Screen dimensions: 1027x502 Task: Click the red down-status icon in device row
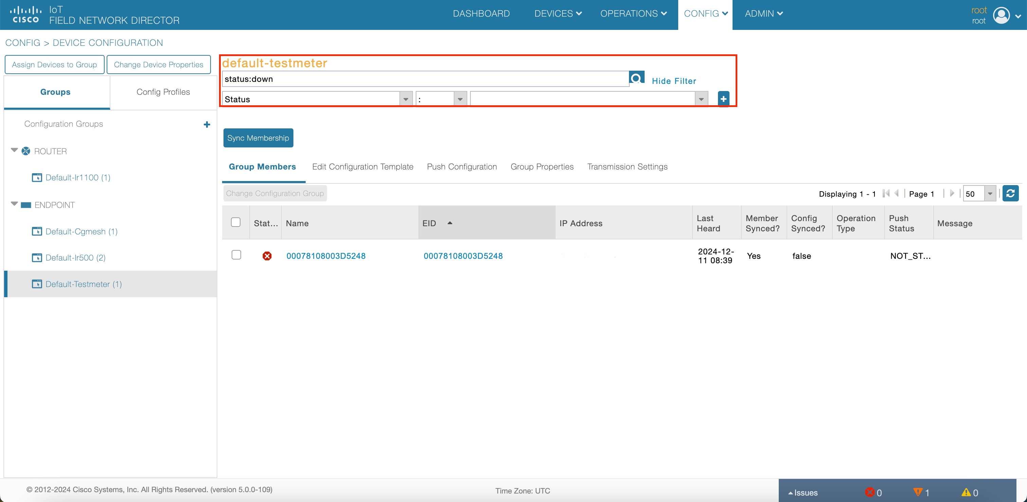click(x=267, y=256)
